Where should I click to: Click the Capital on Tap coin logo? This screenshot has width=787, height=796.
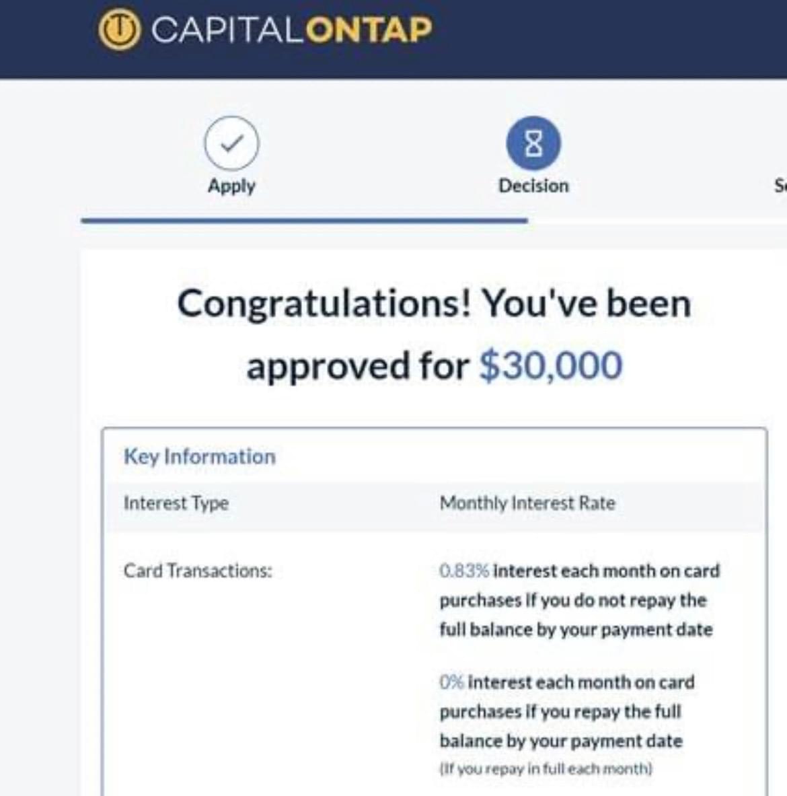119,30
